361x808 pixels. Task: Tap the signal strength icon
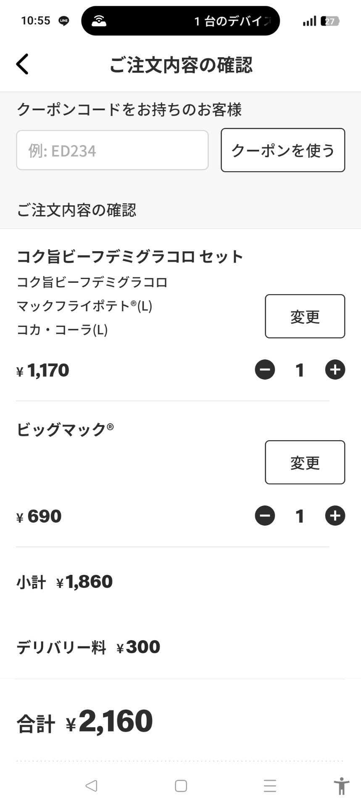(x=309, y=21)
